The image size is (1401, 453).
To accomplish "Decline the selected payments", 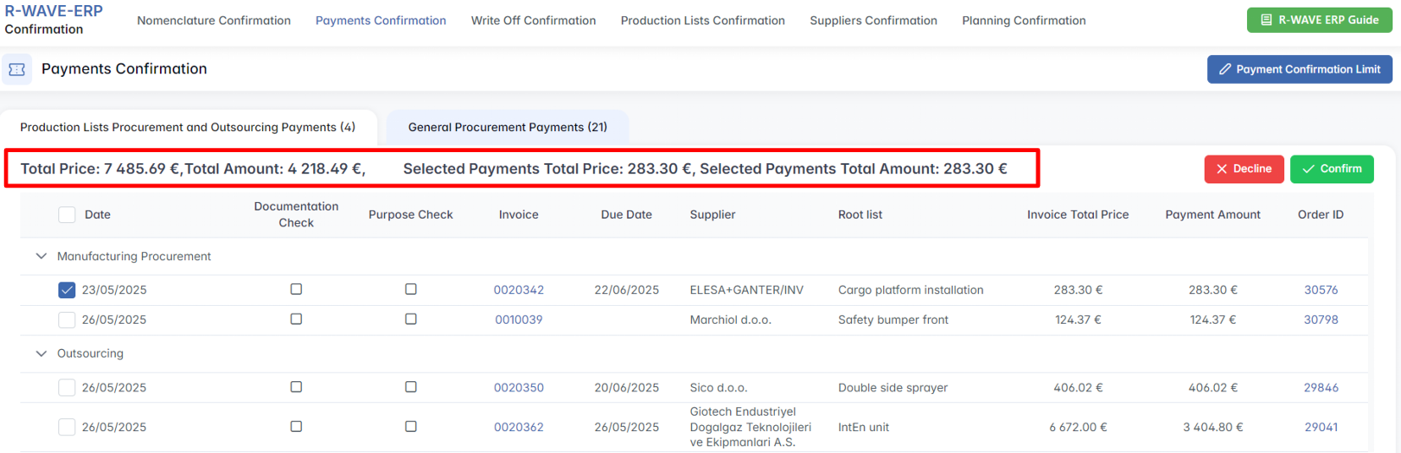I will 1244,169.
